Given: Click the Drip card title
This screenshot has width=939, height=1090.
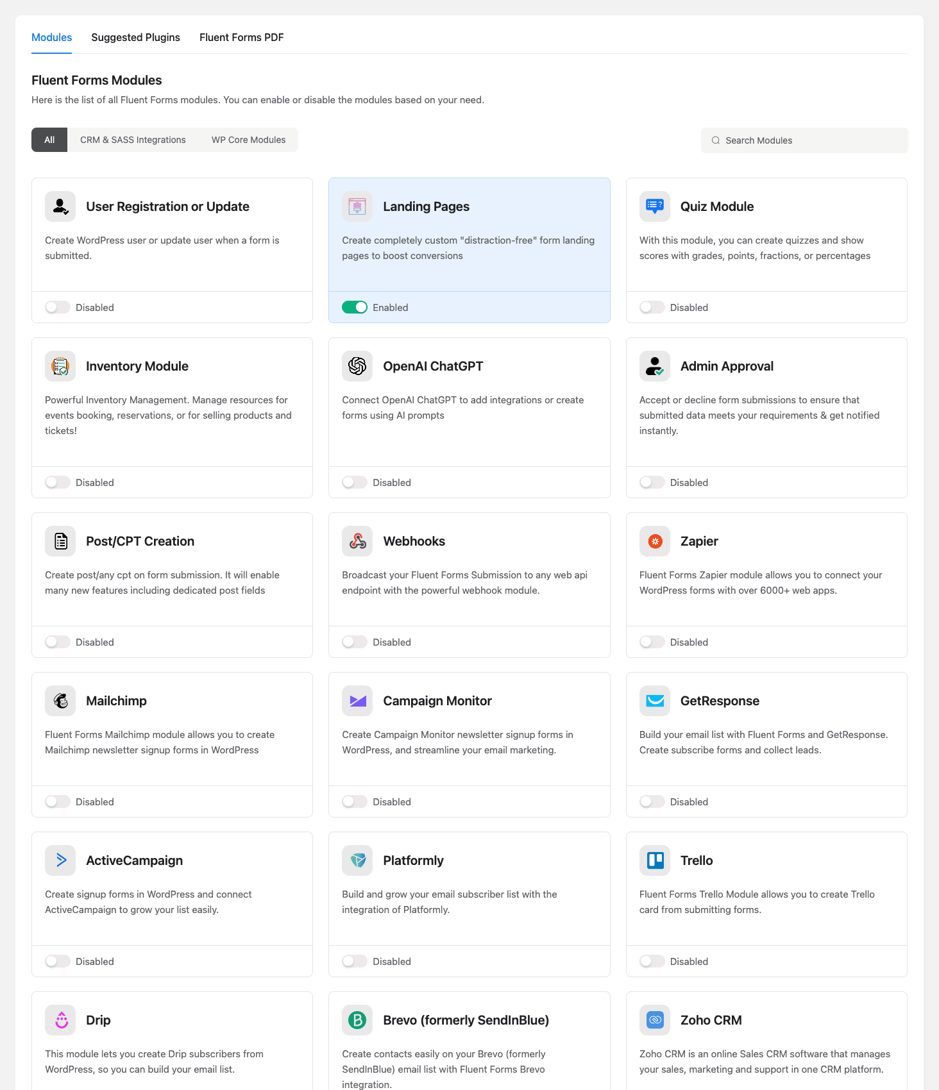Looking at the screenshot, I should [x=98, y=1020].
